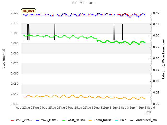Click the water level spike near Aug 26
Screen dimensions: 167x125
coord(55,32)
